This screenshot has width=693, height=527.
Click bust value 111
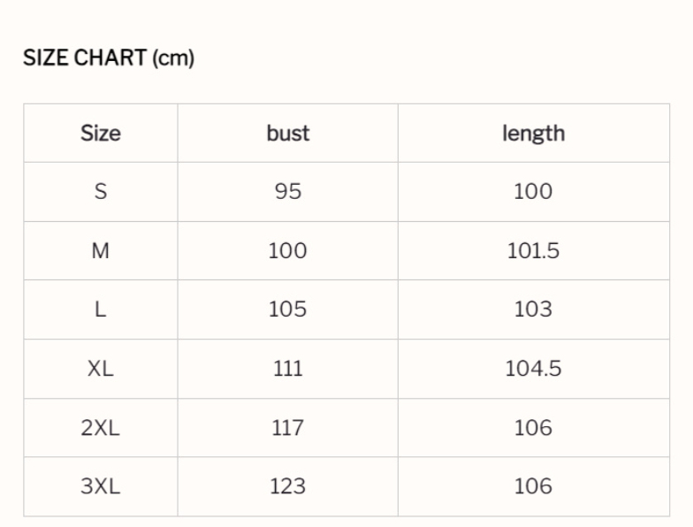point(288,369)
